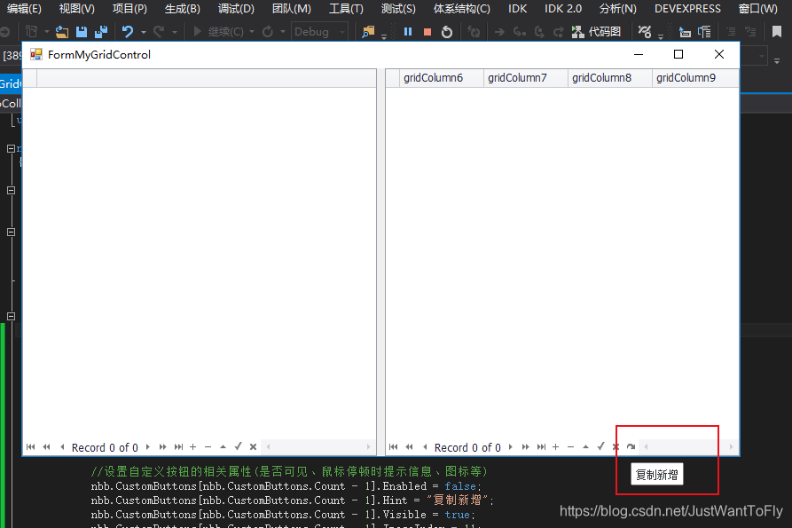The width and height of the screenshot is (792, 528).
Task: Open the Redo history dropdown arrow
Action: pos(174,32)
